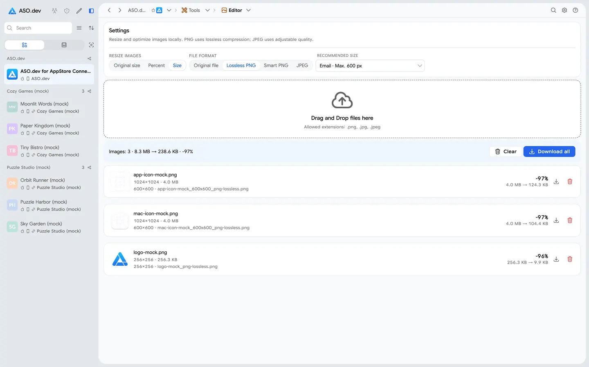The image size is (589, 367).
Task: Select Original size resize option
Action: coord(127,65)
